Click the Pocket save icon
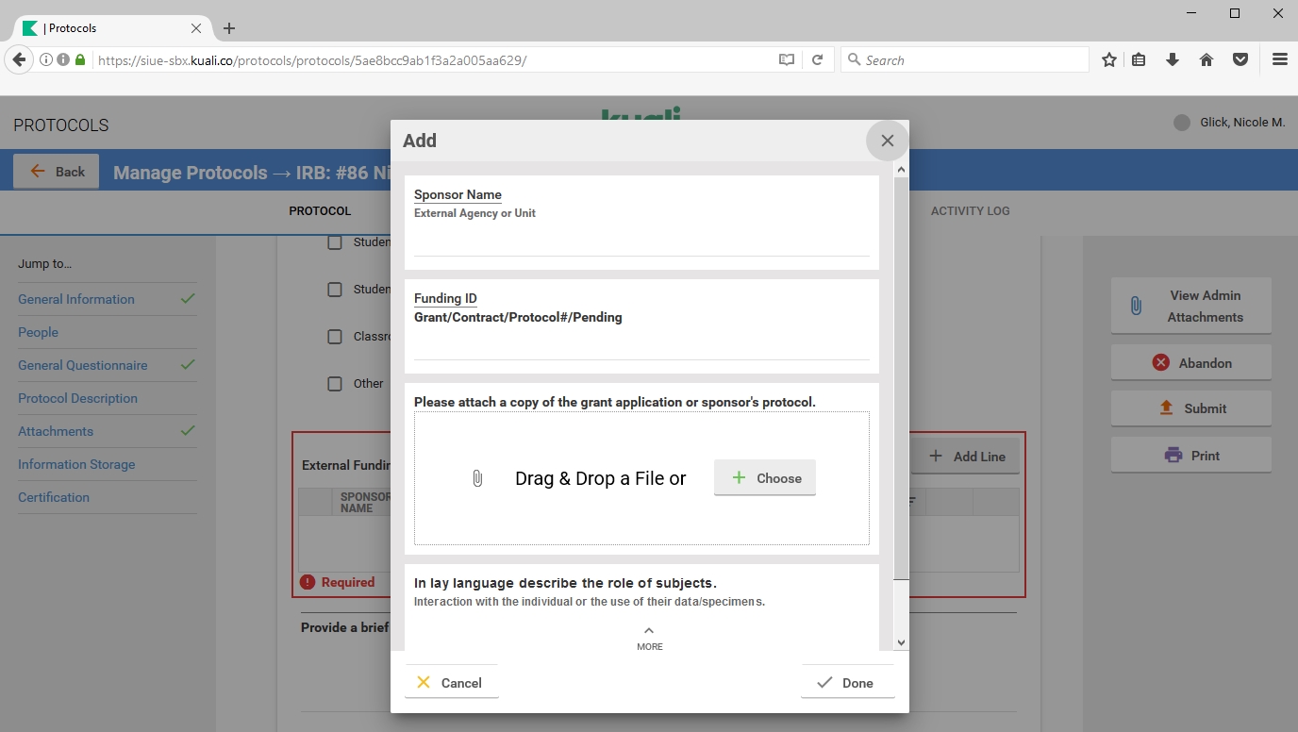 (x=1240, y=59)
